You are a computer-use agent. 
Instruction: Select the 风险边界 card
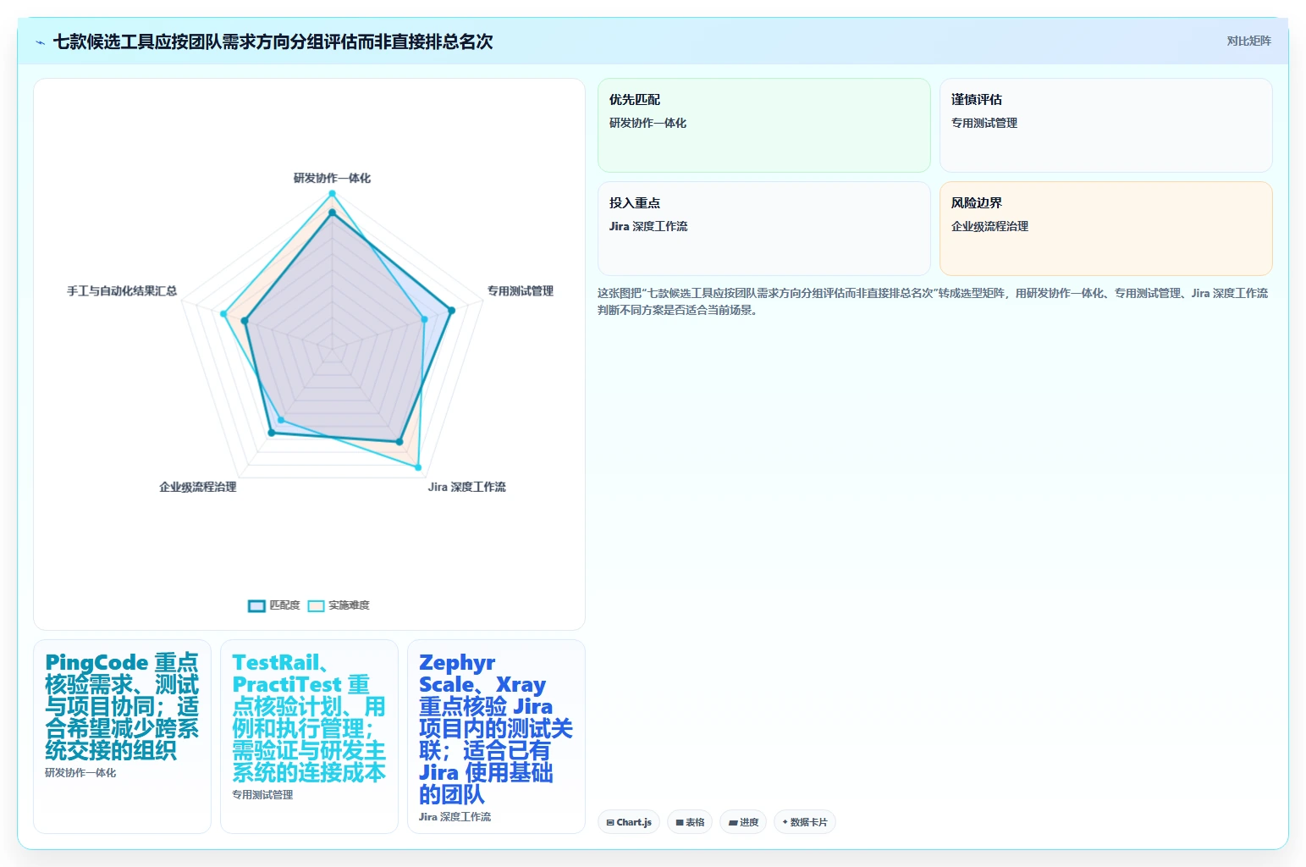(x=1105, y=229)
